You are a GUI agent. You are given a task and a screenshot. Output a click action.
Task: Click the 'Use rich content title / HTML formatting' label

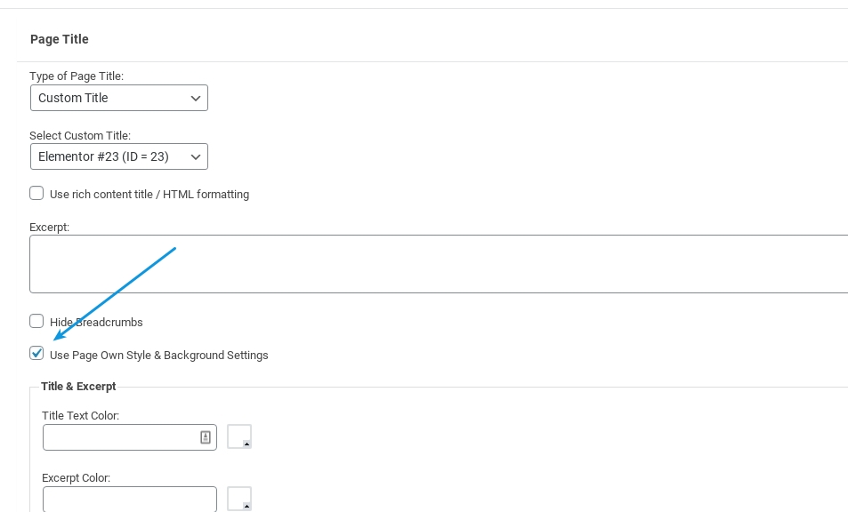[149, 195]
